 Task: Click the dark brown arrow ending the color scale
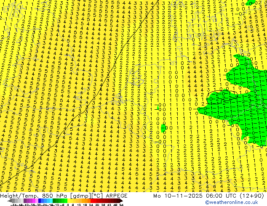tap(121, 201)
